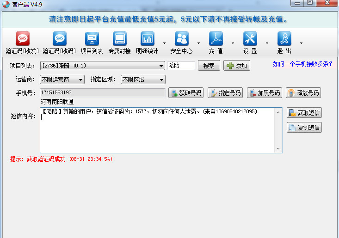Click the 搜索 button
Image resolution: width=339 pixels, height=238 pixels.
pos(209,66)
